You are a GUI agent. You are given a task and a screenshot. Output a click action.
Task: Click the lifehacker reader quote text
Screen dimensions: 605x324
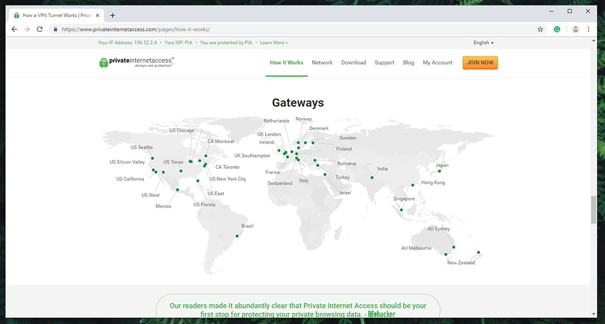[298, 310]
